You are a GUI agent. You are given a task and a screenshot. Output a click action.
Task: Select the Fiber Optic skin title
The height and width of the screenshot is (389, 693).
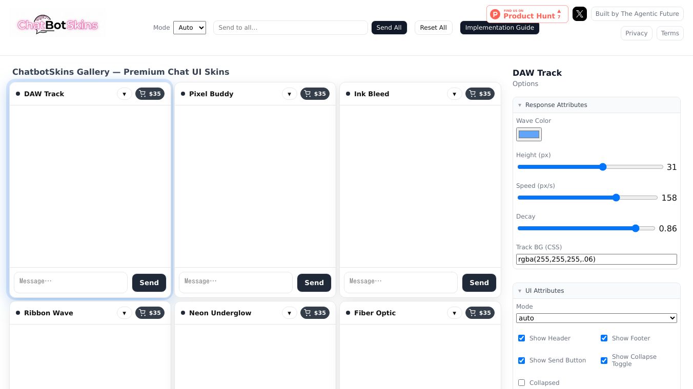pos(375,313)
